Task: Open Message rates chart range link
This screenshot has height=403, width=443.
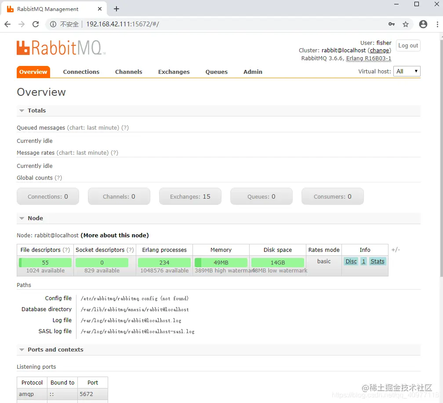Action: tap(83, 153)
